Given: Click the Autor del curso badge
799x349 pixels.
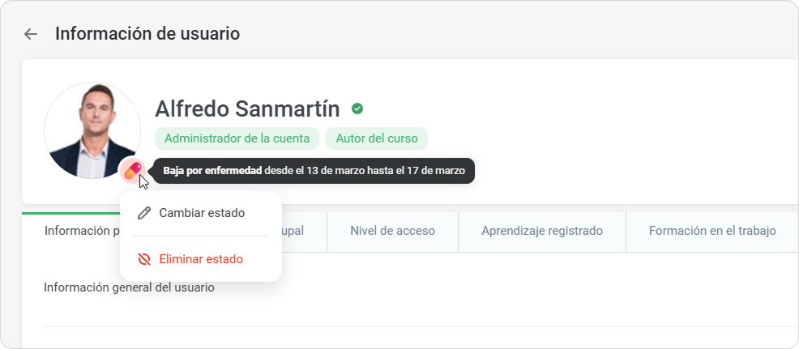Looking at the screenshot, I should (376, 138).
